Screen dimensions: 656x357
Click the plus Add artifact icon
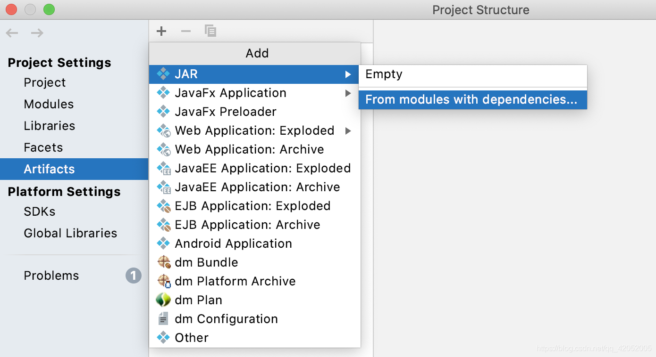tap(161, 31)
